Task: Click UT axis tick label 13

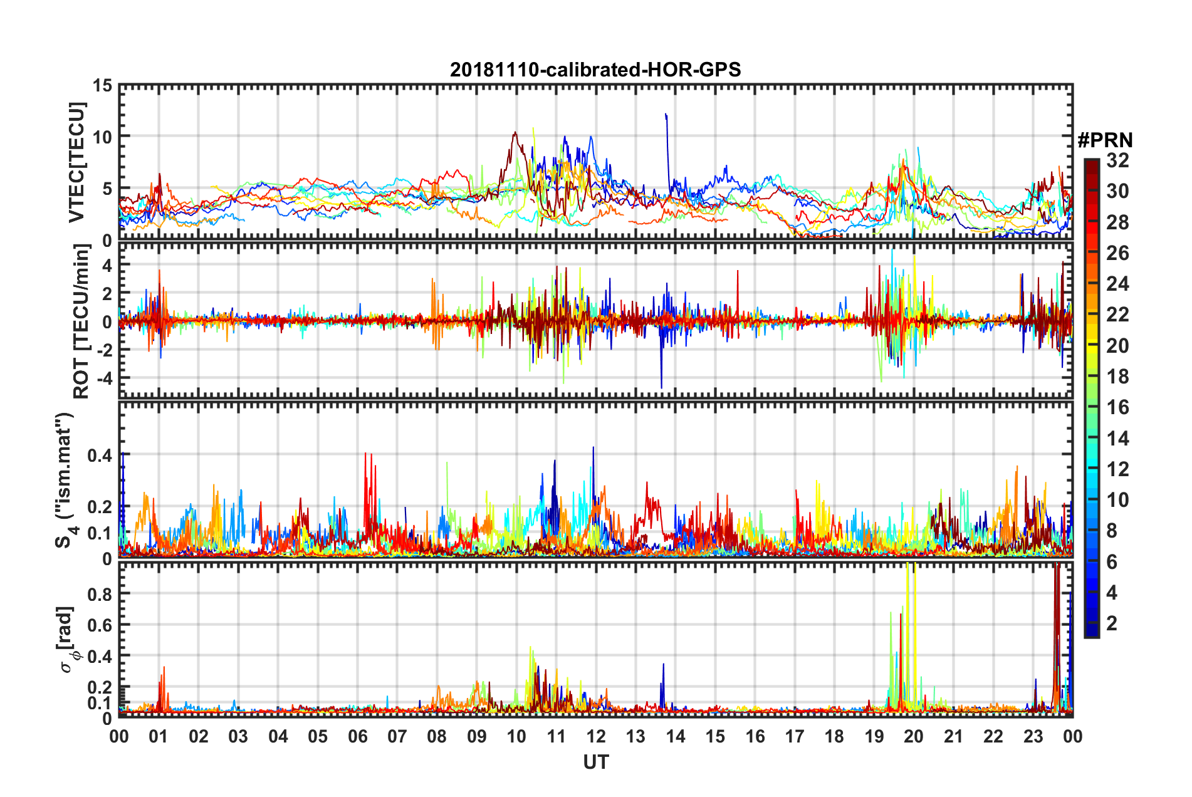Action: (x=635, y=736)
